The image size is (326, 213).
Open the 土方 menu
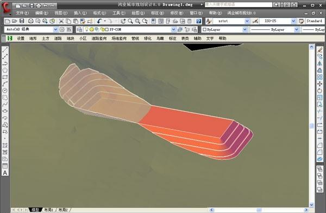click(46, 38)
